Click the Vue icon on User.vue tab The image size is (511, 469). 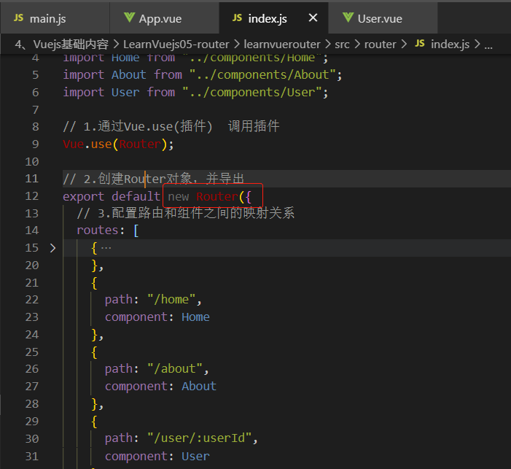click(348, 18)
